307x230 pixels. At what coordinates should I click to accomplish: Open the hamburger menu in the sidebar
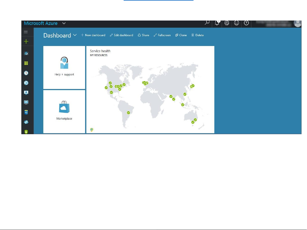[26, 32]
